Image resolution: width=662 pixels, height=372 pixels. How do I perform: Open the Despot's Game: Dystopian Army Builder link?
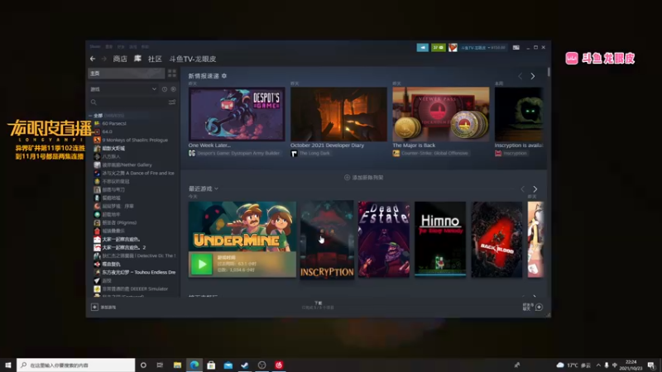click(238, 153)
